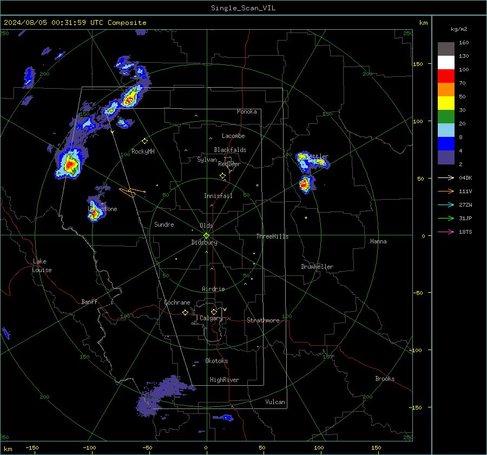Click the Lacombe city label
The width and height of the screenshot is (487, 455).
pos(233,136)
